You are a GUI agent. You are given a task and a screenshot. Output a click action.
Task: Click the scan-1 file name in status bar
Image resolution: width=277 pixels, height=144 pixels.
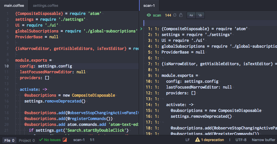[x=79, y=140]
